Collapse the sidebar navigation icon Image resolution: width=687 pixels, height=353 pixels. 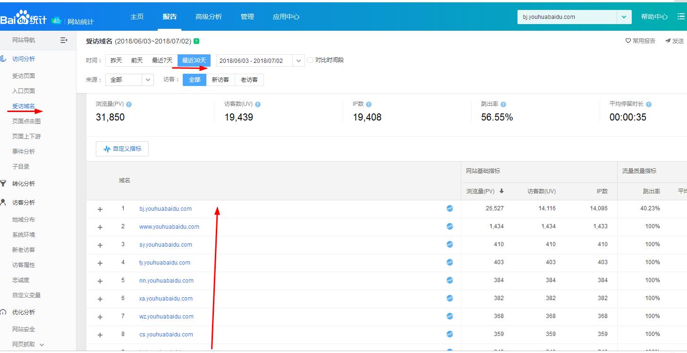click(64, 40)
